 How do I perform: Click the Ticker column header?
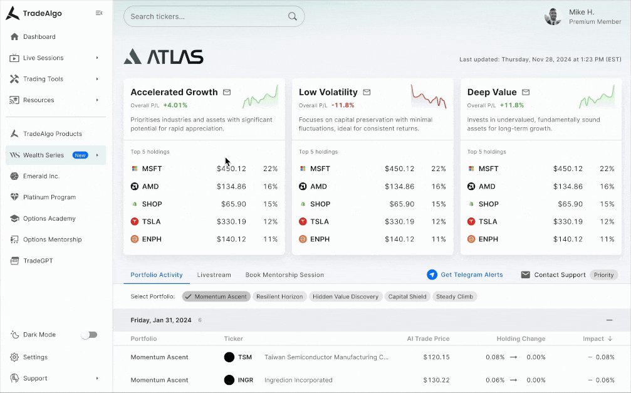(x=233, y=338)
